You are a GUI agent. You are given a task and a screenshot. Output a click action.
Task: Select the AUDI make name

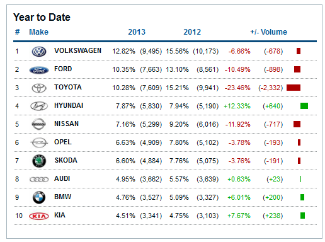coord(62,178)
